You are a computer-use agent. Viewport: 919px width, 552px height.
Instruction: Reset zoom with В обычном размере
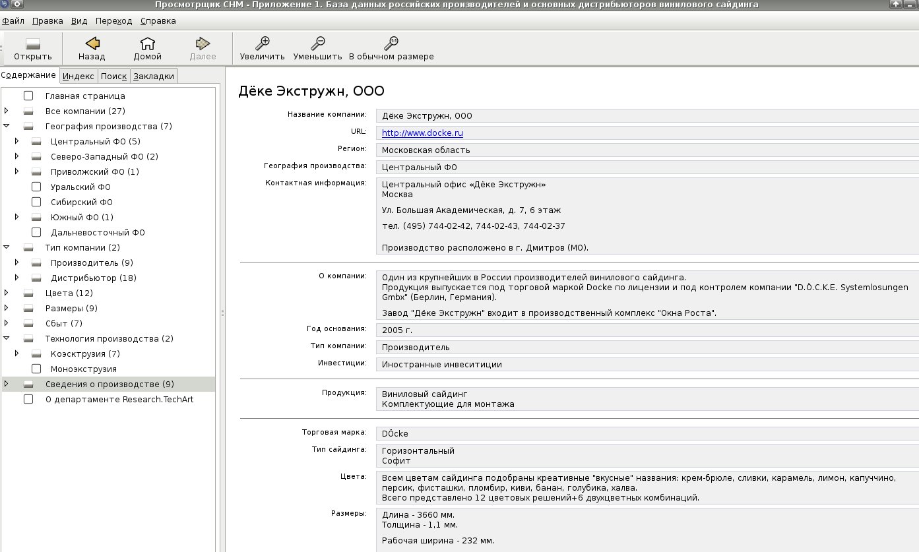pyautogui.click(x=391, y=44)
